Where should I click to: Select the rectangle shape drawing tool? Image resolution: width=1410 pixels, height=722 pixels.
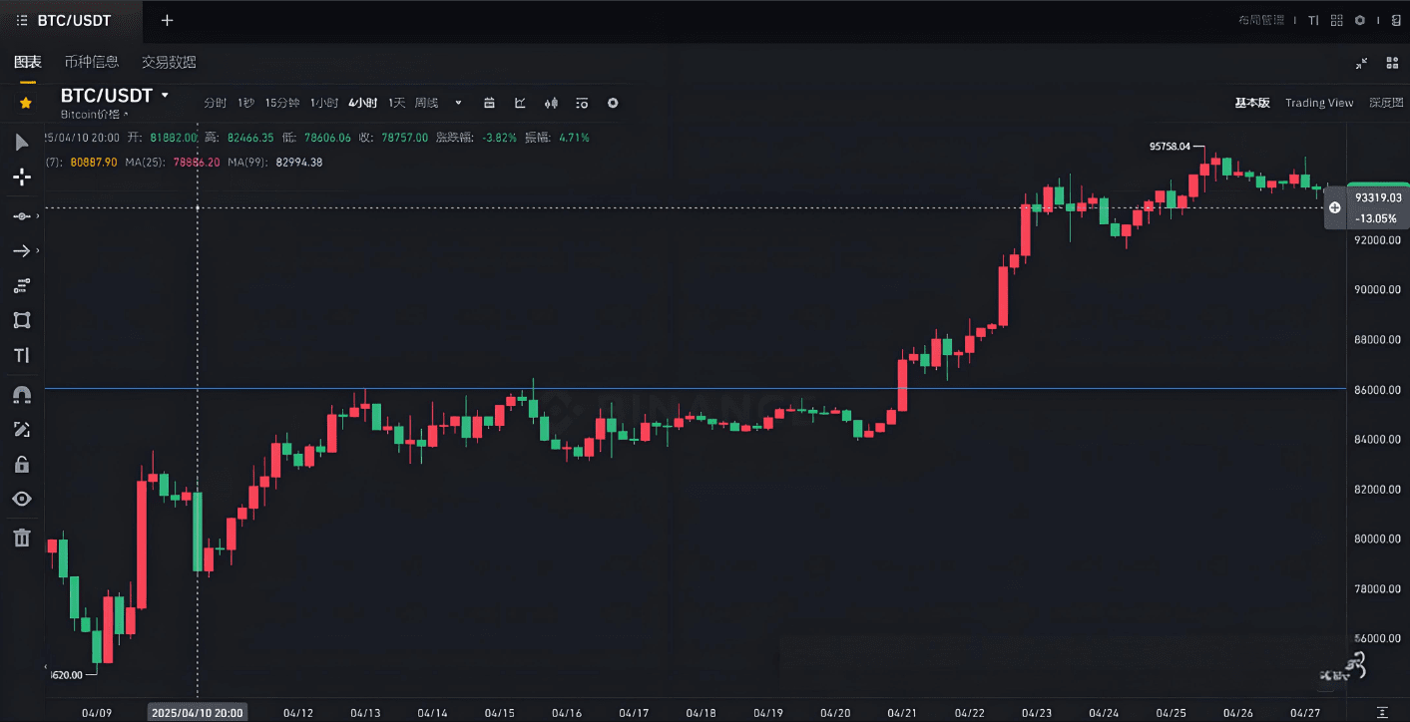pos(22,320)
